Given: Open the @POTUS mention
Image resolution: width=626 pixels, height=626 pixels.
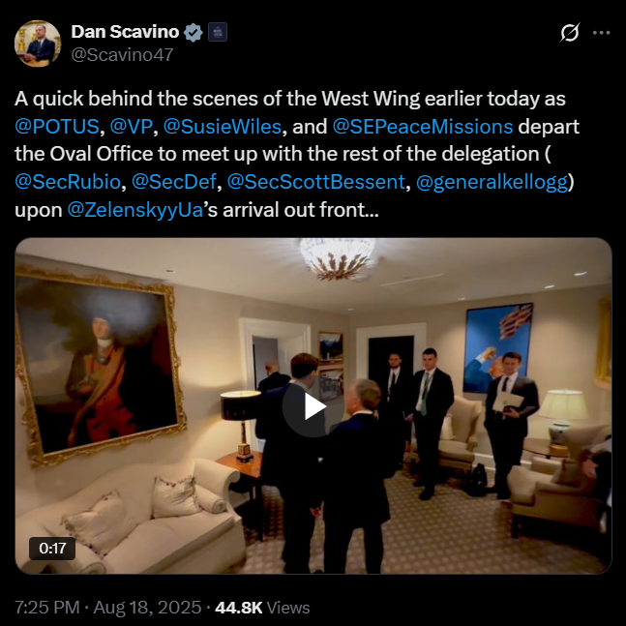Looking at the screenshot, I should [57, 127].
